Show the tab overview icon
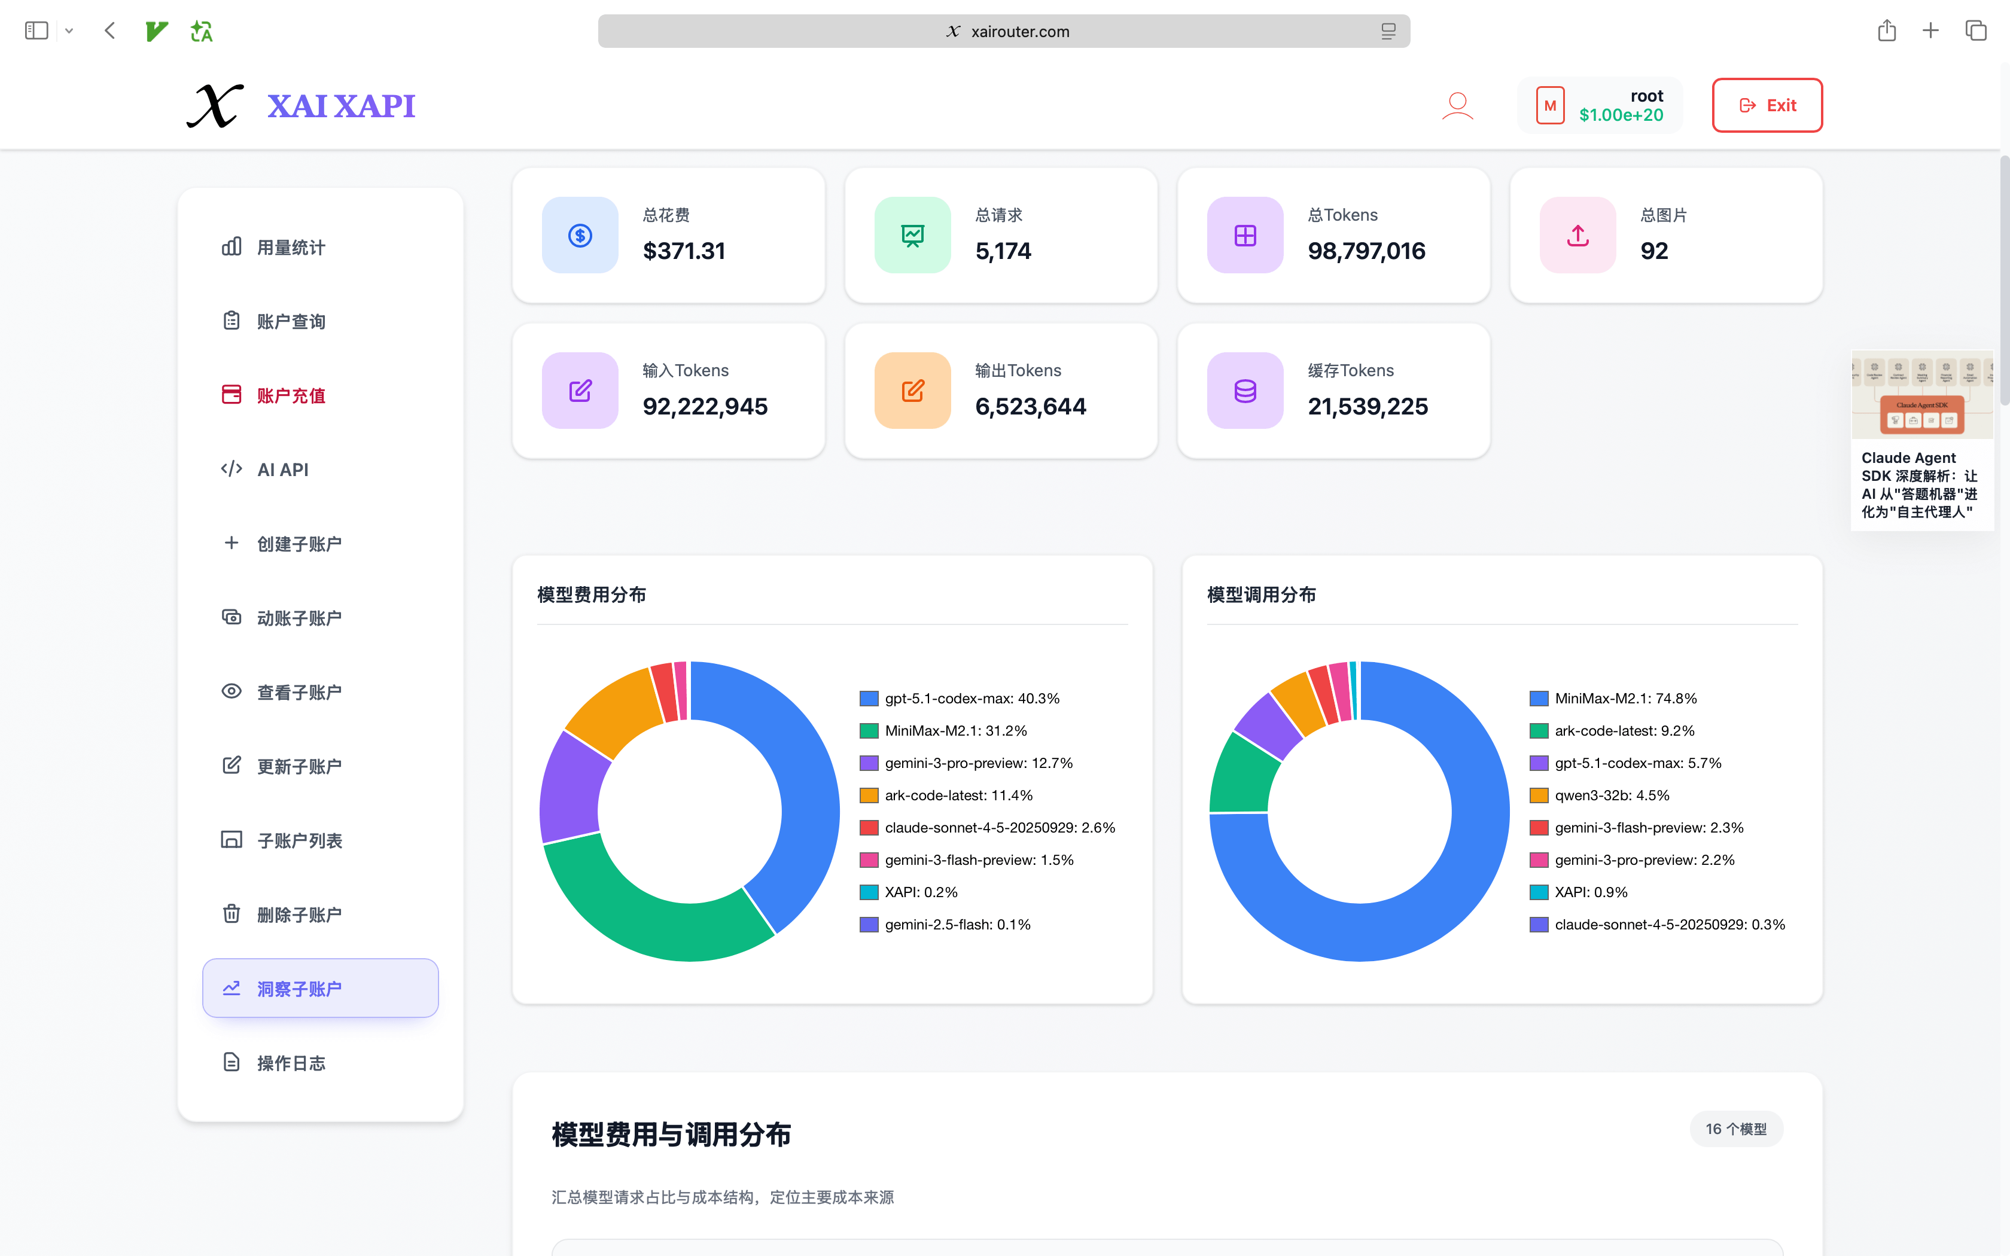This screenshot has height=1256, width=2010. tap(1976, 31)
